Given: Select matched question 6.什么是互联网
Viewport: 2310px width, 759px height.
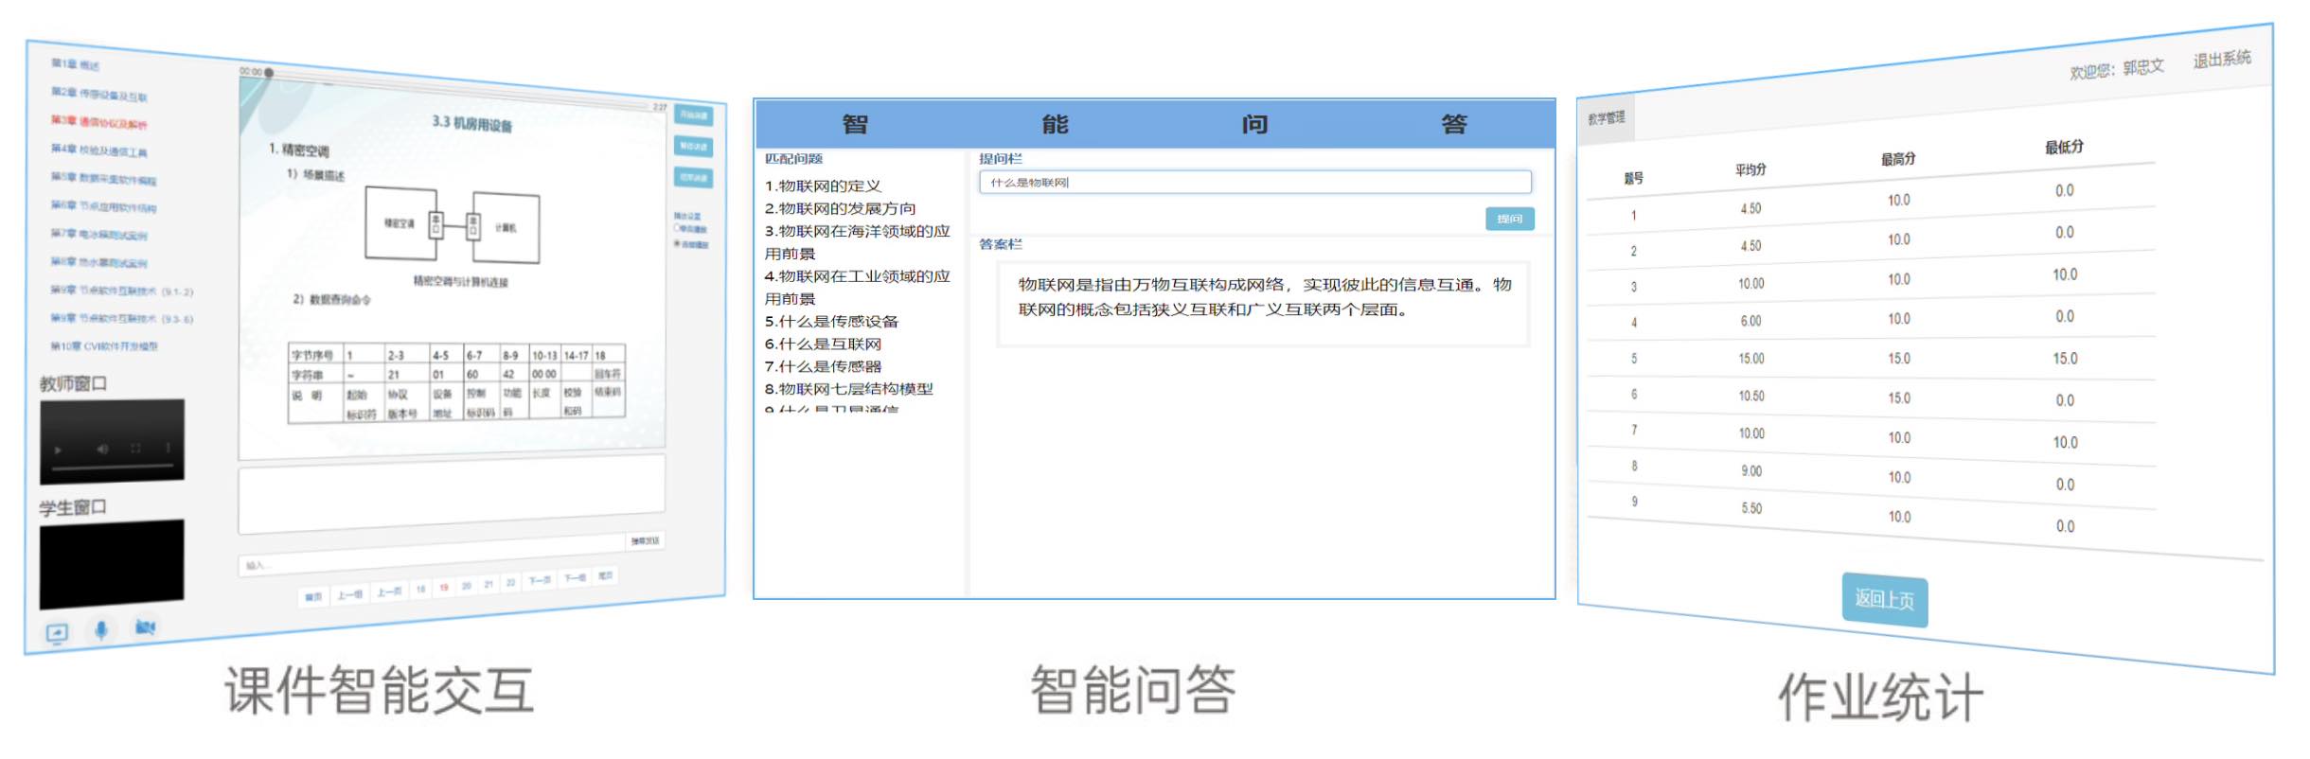Looking at the screenshot, I should (823, 344).
